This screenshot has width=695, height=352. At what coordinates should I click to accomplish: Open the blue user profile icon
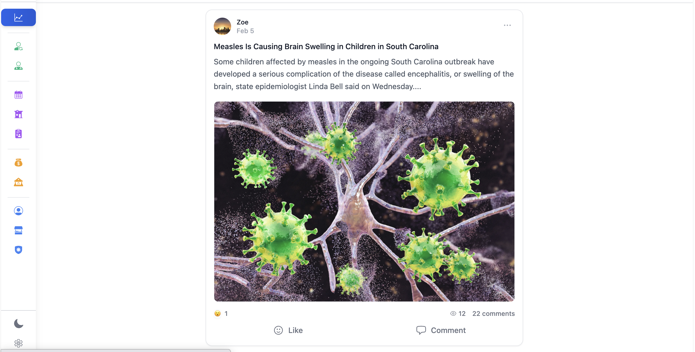(x=18, y=211)
